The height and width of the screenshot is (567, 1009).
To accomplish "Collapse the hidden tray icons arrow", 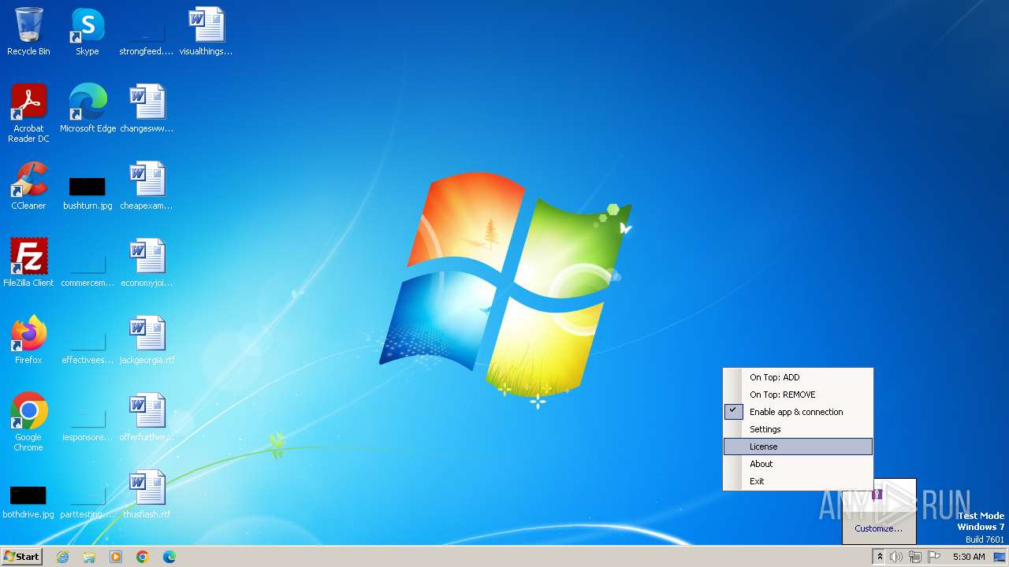I will [880, 557].
